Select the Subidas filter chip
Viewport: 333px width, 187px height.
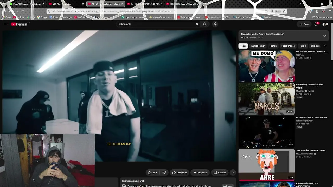pyautogui.click(x=315, y=46)
